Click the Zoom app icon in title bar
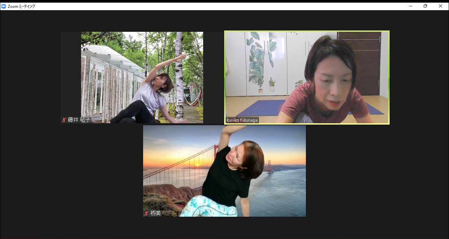The height and width of the screenshot is (239, 449). (x=4, y=6)
